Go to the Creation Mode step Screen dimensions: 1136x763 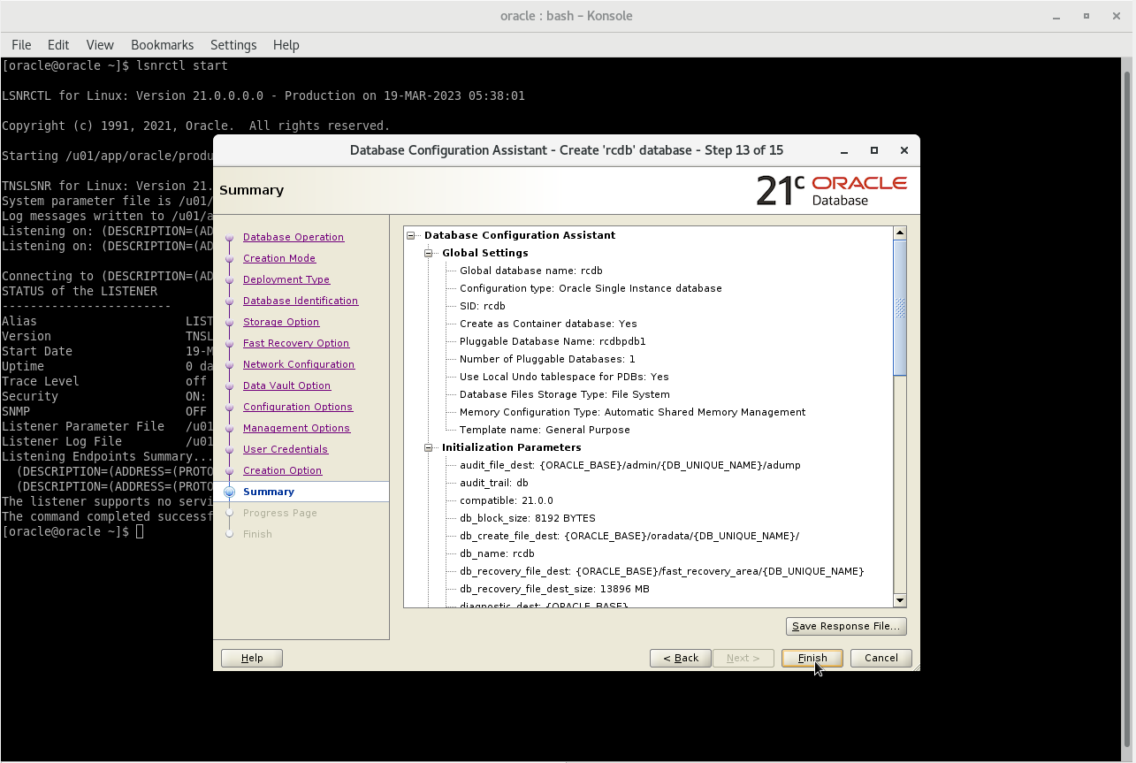279,258
